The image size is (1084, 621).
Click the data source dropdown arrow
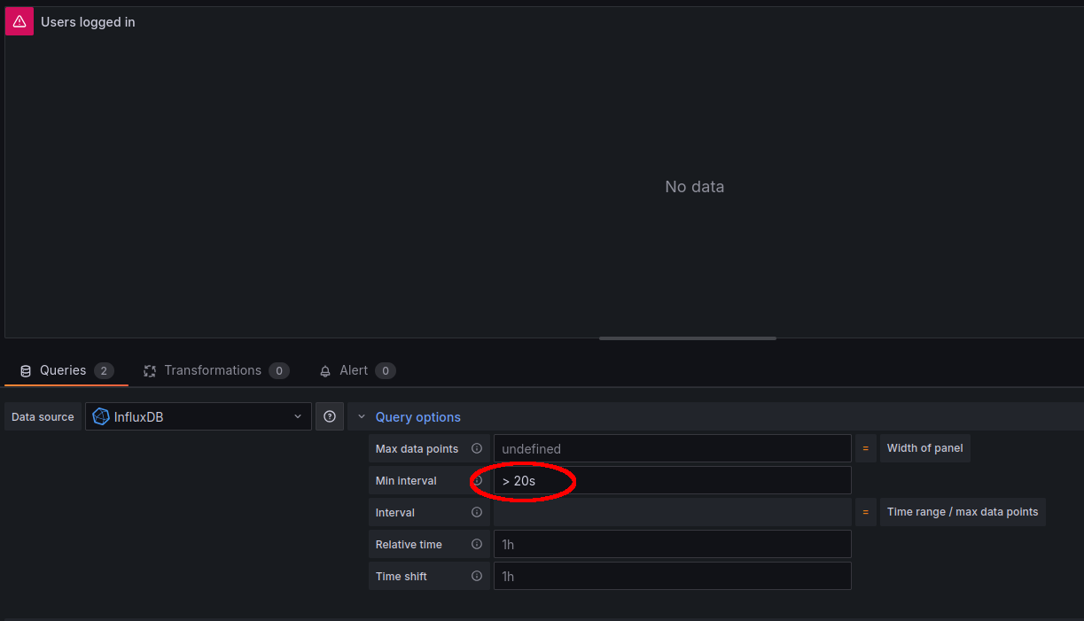[298, 416]
